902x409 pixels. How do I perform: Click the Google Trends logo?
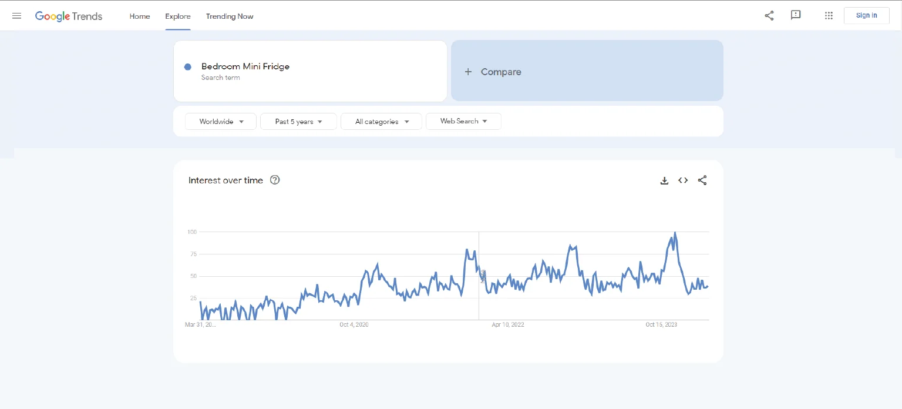pyautogui.click(x=69, y=16)
